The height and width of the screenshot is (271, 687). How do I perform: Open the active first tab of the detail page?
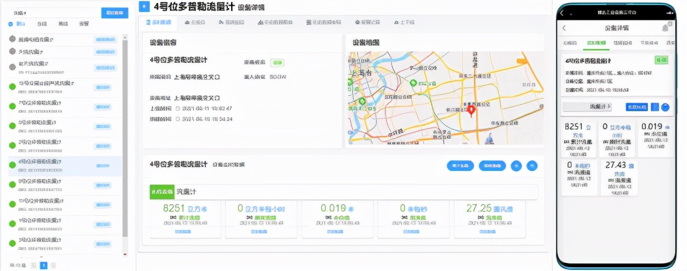158,22
